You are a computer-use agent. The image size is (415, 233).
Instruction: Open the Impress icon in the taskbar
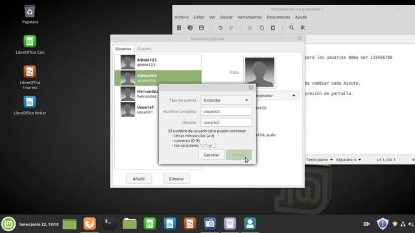tap(190, 224)
